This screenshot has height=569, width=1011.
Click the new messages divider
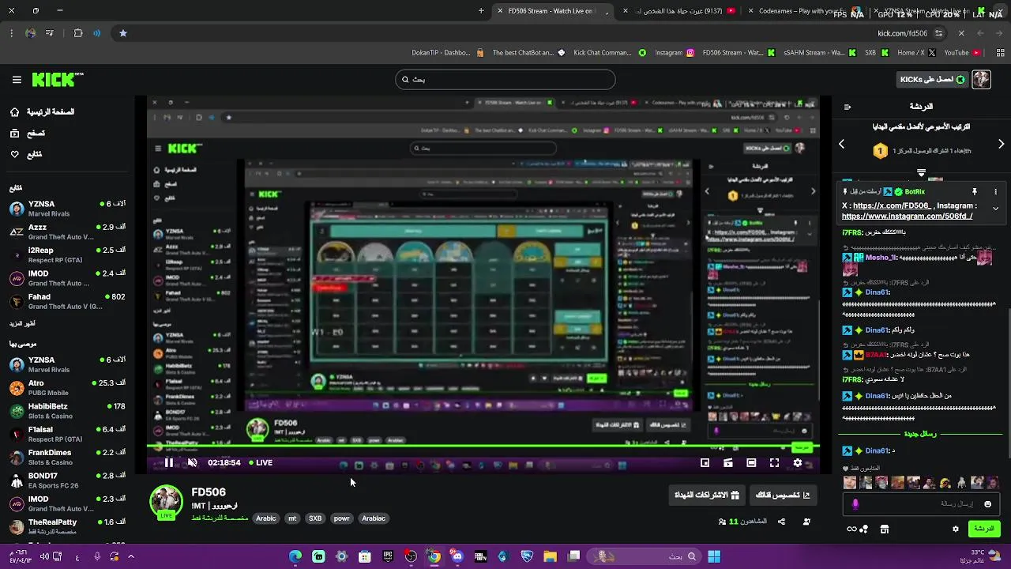919,434
